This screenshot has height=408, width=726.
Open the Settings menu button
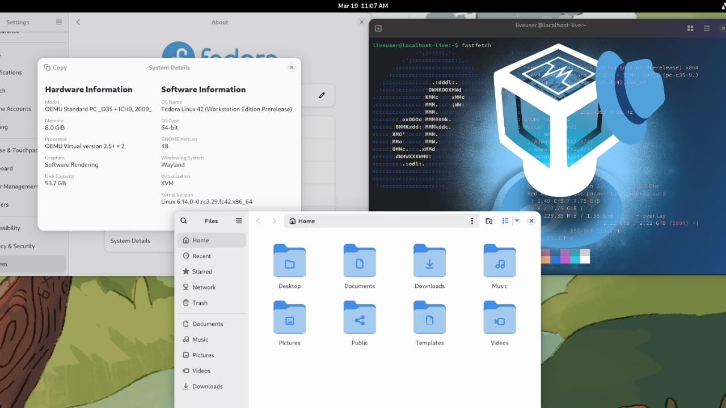(58, 22)
